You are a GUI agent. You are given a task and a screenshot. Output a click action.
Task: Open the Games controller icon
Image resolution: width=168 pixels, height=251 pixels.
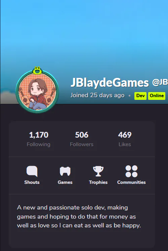(x=65, y=171)
